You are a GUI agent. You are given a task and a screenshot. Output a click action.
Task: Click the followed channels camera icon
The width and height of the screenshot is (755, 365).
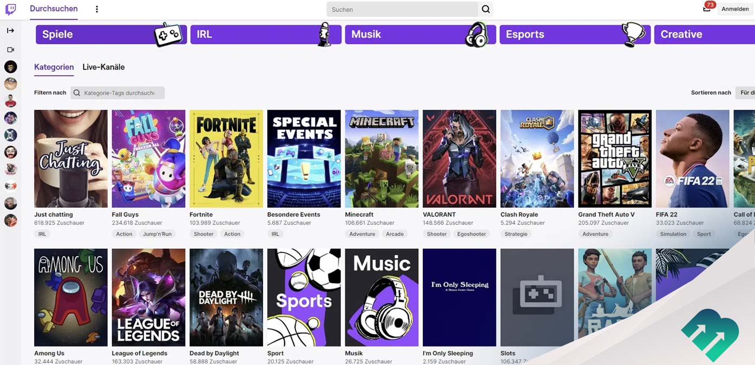click(10, 50)
